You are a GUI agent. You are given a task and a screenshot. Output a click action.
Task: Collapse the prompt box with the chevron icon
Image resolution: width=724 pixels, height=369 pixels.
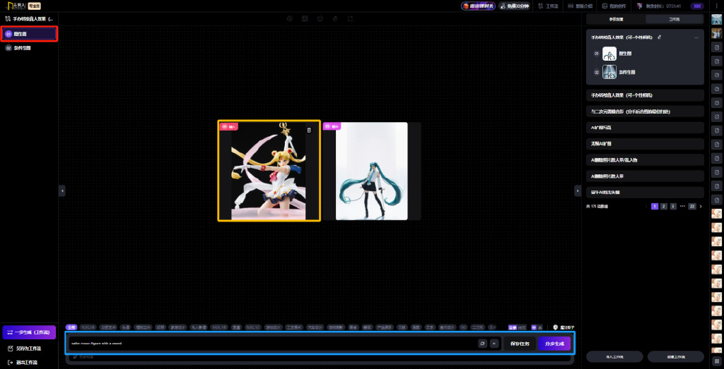pos(494,344)
